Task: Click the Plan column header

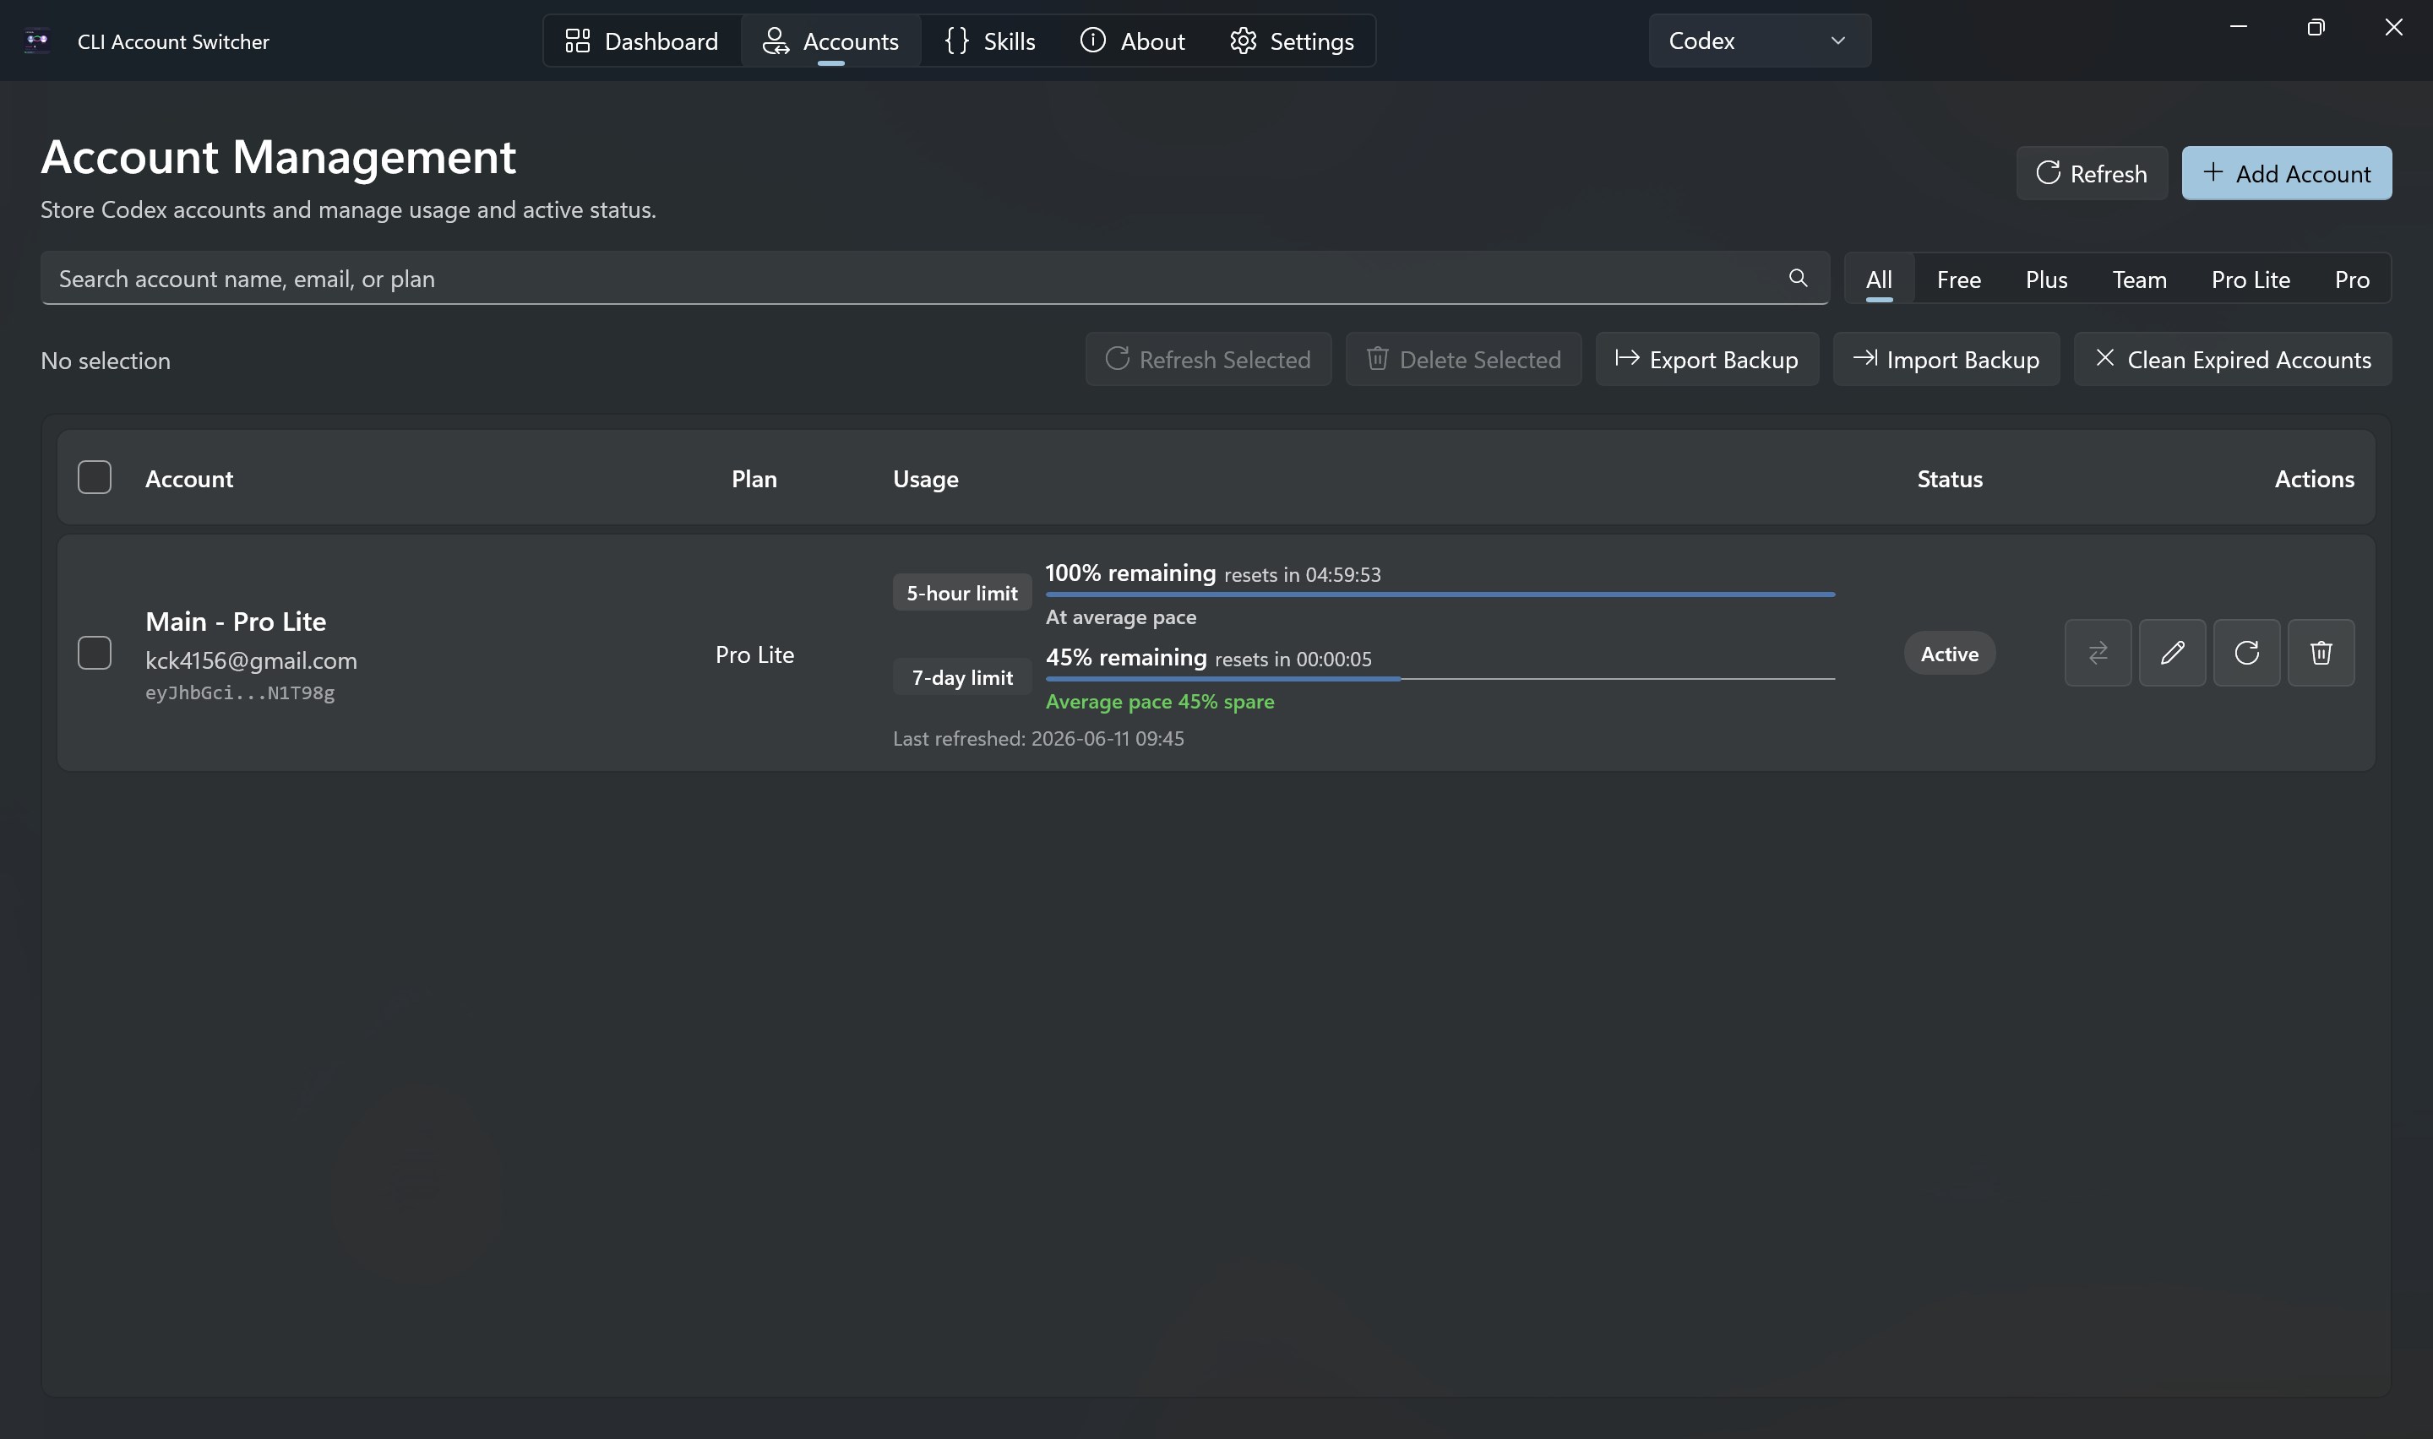Action: click(x=754, y=479)
